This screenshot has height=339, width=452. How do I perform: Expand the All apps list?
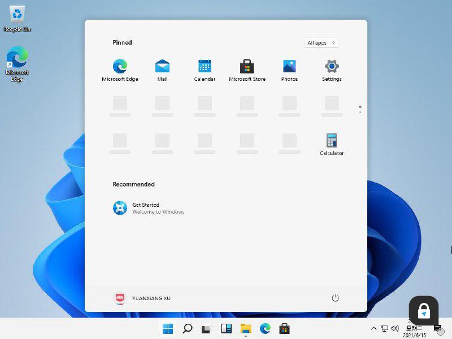[321, 43]
